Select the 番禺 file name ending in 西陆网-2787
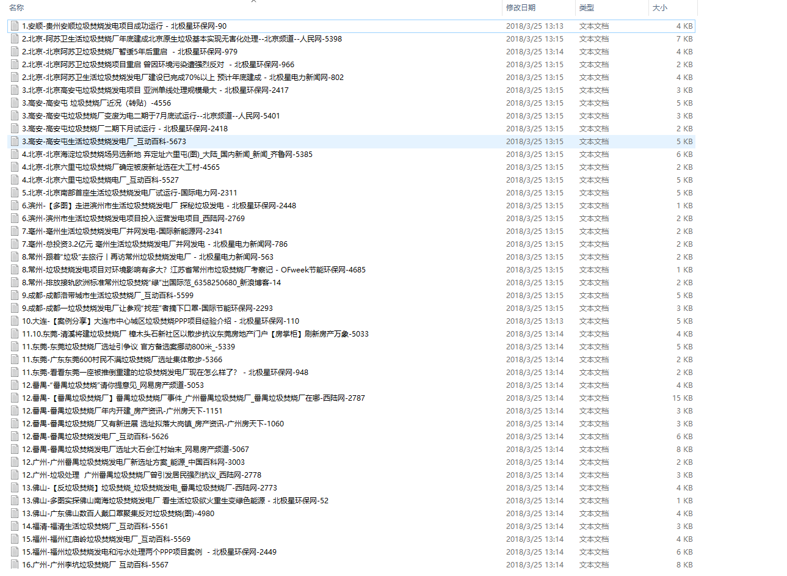 (x=194, y=398)
